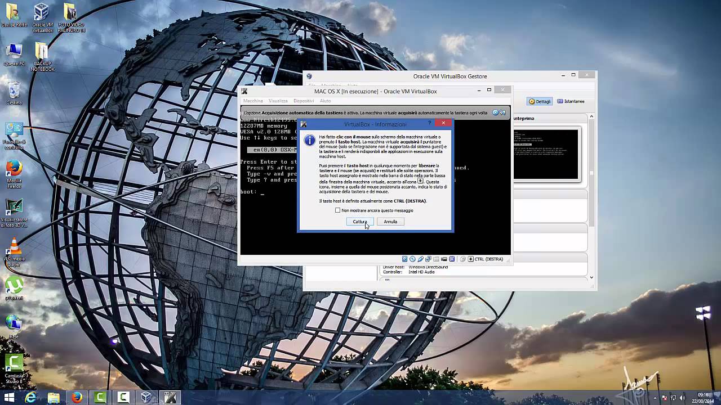Click the CTRL (DESTRA) host key label
This screenshot has width=721, height=405.
point(488,259)
